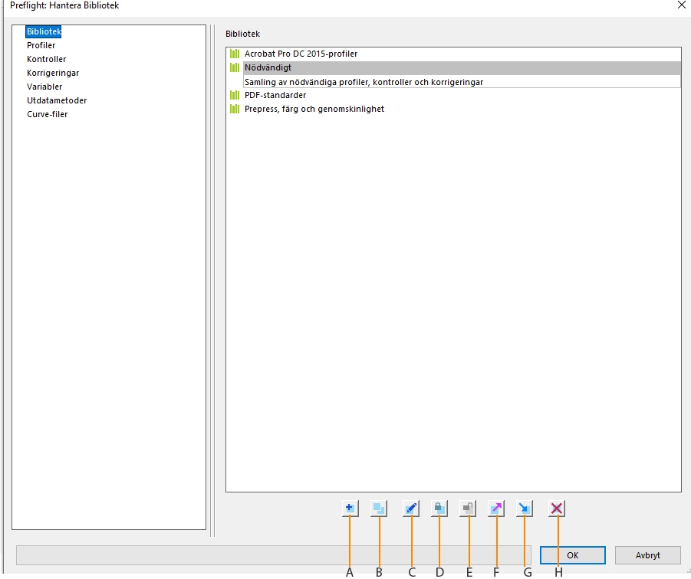This screenshot has height=579, width=691.
Task: Lock the selected library with the padlock icon
Action: point(437,508)
